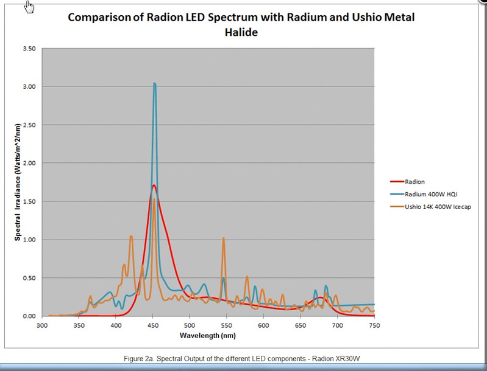Click the 1.50 y-axis tick label
Screen dimensions: 487x371
[x=29, y=201]
